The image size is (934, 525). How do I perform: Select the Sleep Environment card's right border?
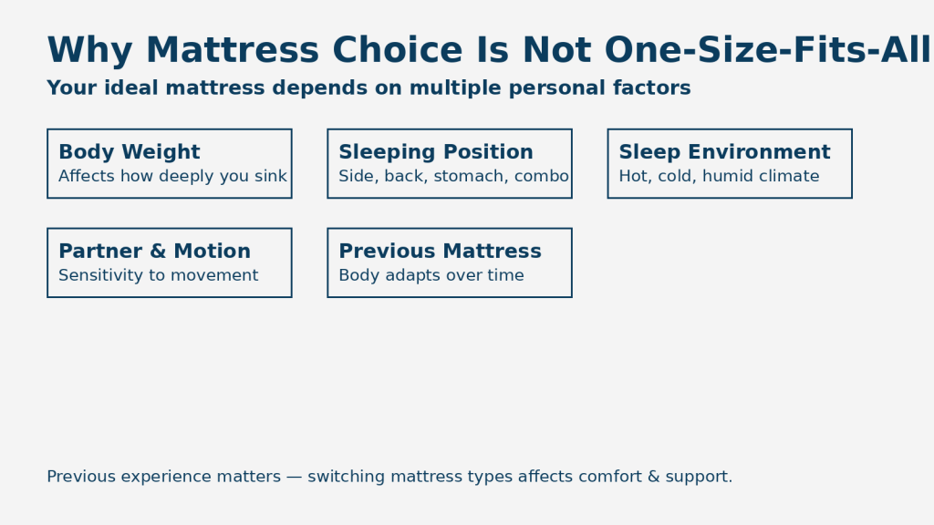(851, 164)
